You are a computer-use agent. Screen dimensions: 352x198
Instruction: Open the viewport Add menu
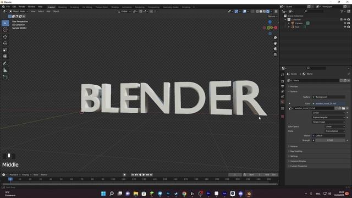pyautogui.click(x=48, y=12)
